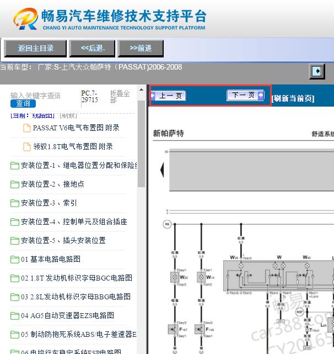Click the R57 circle node in the diagram
Image resolution: width=334 pixels, height=354 pixels.
tap(299, 312)
